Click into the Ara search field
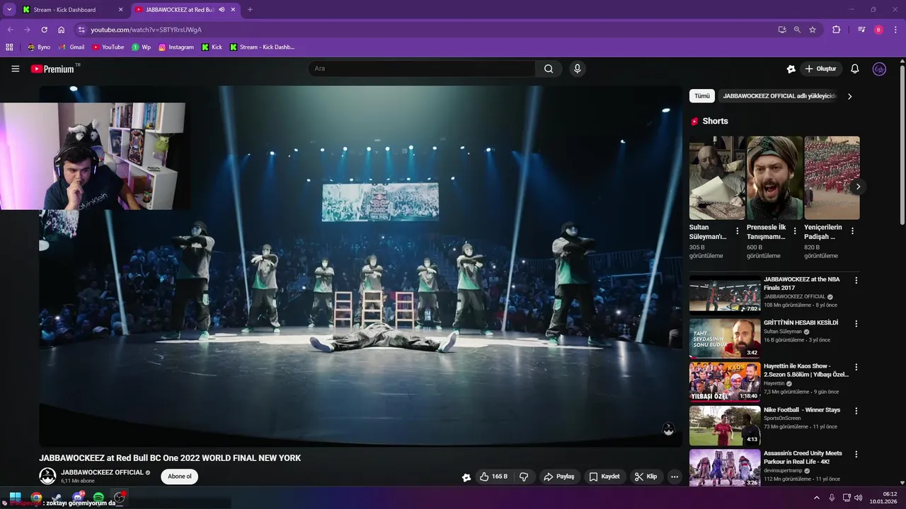The width and height of the screenshot is (906, 509). 422,69
